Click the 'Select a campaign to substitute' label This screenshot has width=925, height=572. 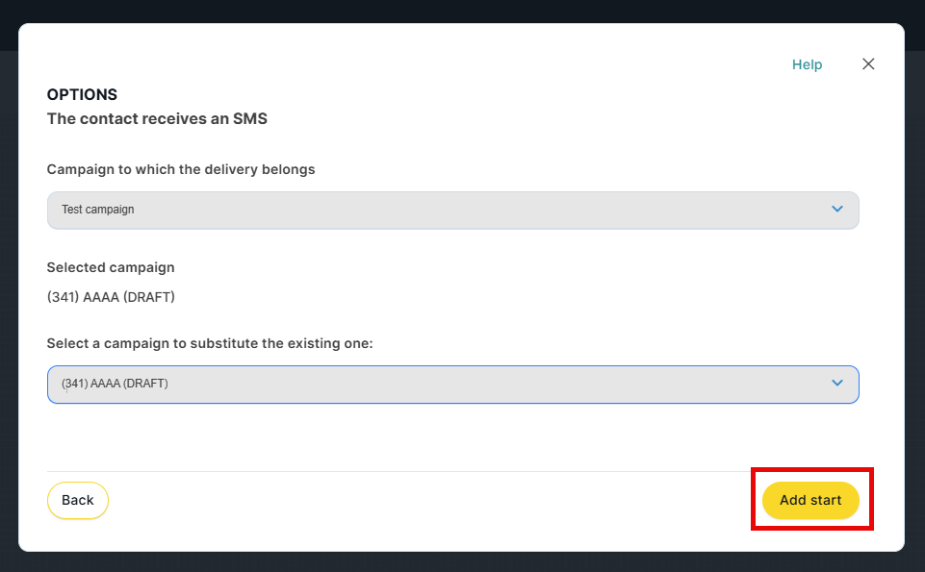[x=209, y=343]
